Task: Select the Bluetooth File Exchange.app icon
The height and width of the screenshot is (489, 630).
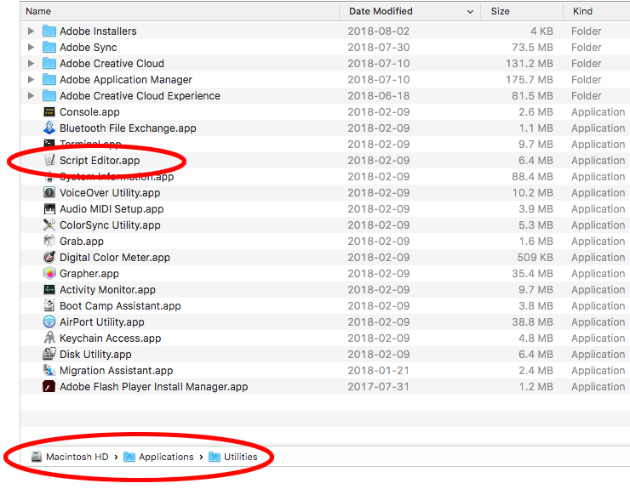Action: coord(49,128)
